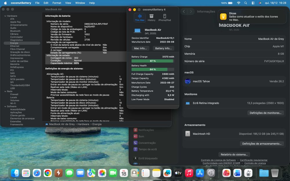Open Messages from the Dock
The image size is (290, 181).
point(69,173)
